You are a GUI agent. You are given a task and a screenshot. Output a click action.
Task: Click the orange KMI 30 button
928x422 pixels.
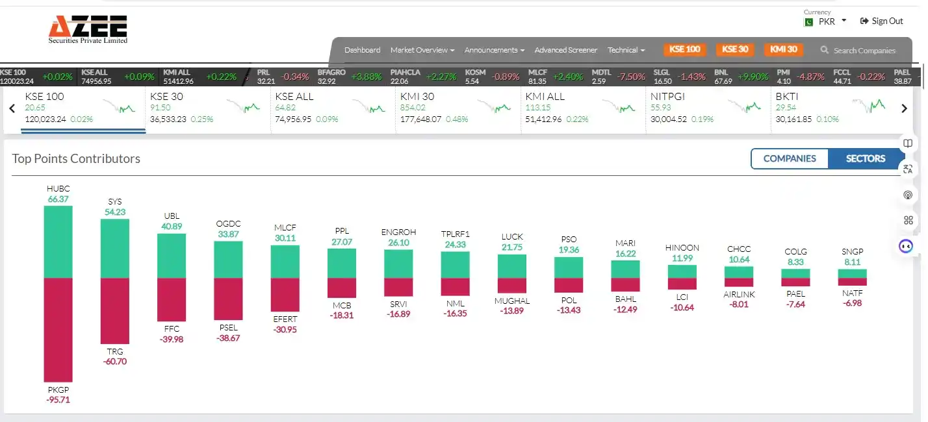tap(784, 49)
